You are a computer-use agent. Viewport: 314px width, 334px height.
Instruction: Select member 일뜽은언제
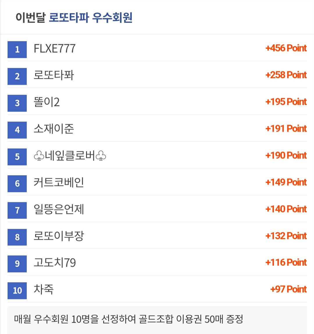(59, 209)
